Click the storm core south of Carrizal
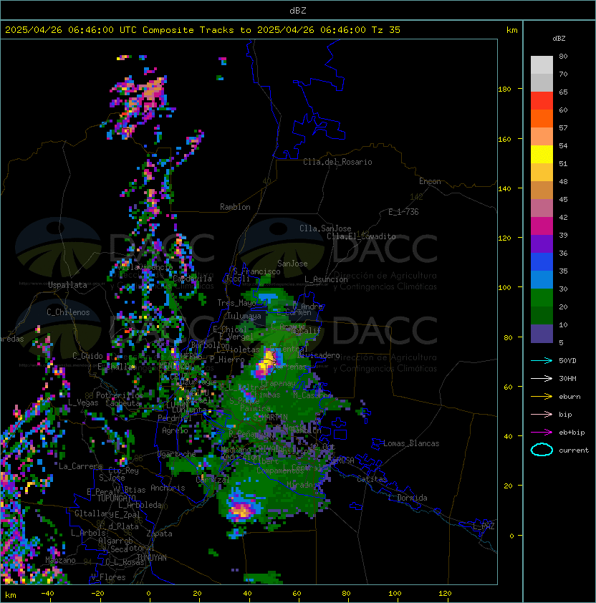Viewport: 596px width, 603px height. 242,511
